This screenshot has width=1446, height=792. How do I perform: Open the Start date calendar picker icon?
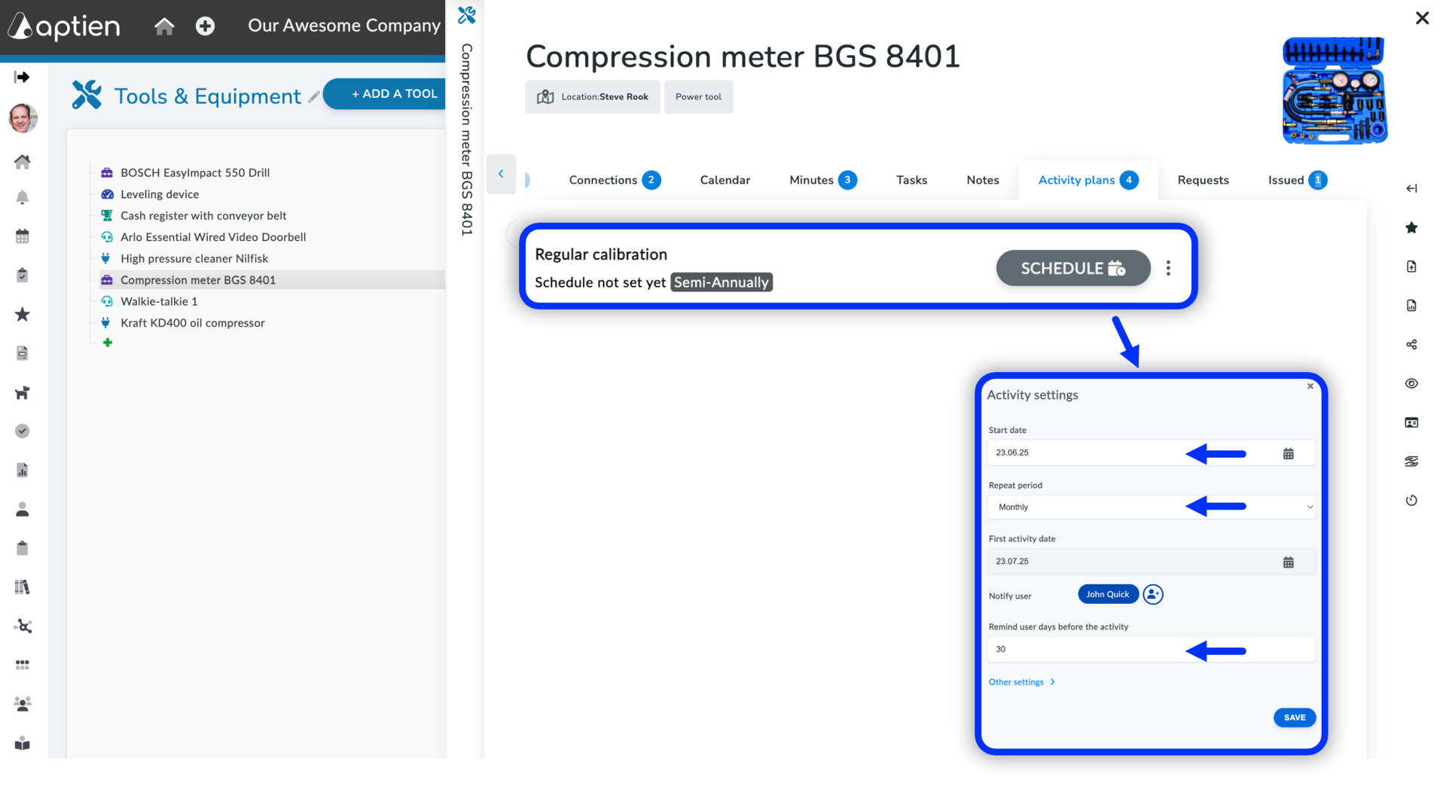tap(1289, 453)
